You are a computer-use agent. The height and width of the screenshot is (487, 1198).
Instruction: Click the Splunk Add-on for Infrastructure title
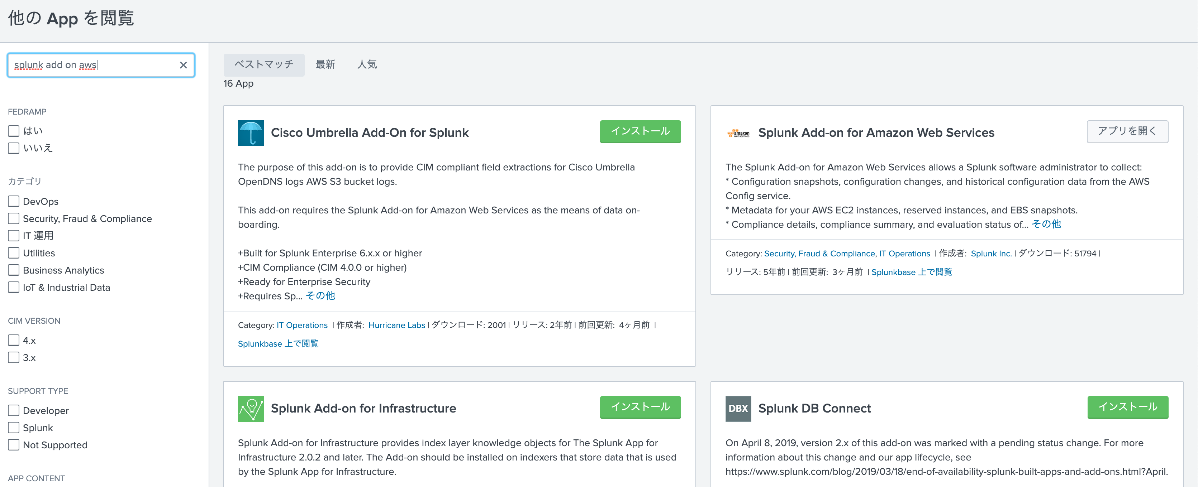coord(363,409)
